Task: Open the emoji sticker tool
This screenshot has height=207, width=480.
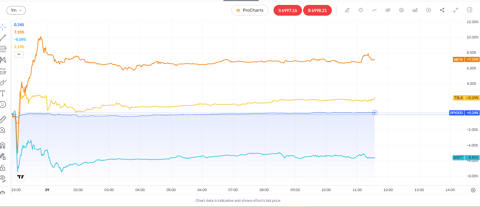Action: 2,104
